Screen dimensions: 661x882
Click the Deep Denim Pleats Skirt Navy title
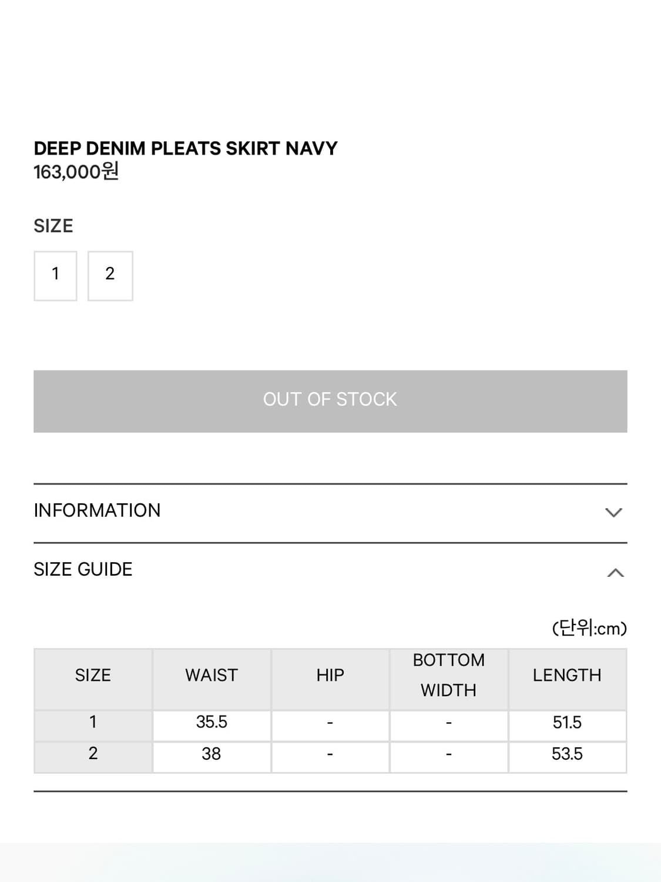click(185, 148)
